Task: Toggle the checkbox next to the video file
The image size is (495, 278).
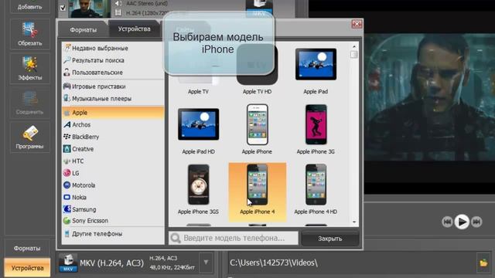Action: click(x=63, y=8)
